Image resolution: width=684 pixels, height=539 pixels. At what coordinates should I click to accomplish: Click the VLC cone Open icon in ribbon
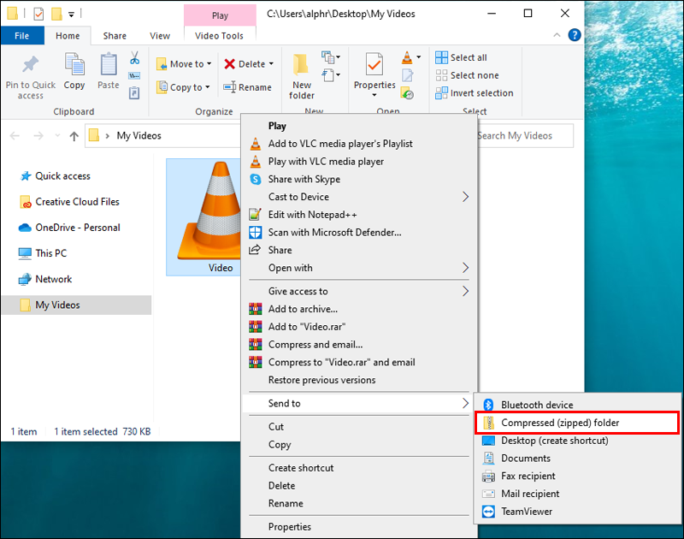(x=407, y=57)
